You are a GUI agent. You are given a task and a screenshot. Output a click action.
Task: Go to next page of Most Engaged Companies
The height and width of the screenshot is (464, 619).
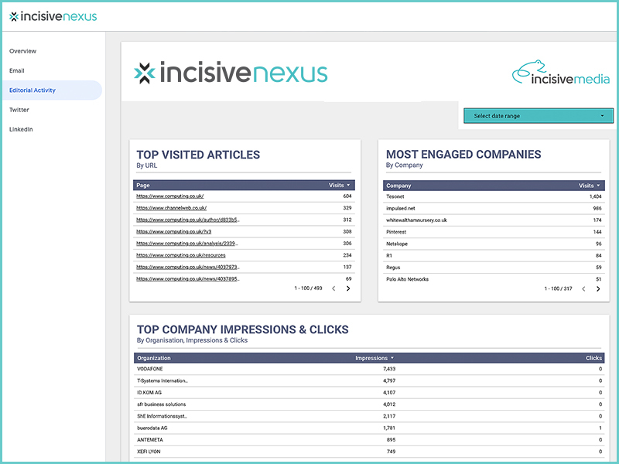click(598, 288)
